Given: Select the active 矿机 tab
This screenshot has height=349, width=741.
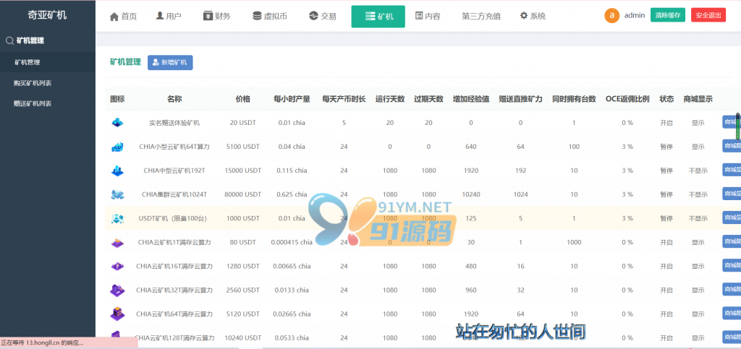Looking at the screenshot, I should (x=378, y=17).
